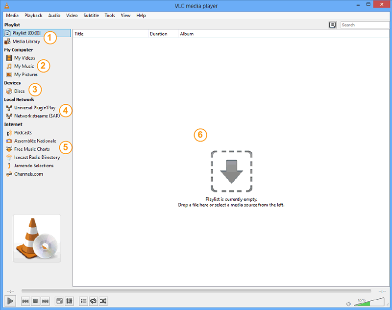Toggle fullscreen video mode
Screen dimensions: 392x310
click(59, 301)
